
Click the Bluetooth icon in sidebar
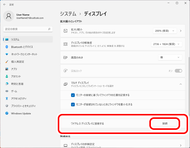tap(7, 47)
